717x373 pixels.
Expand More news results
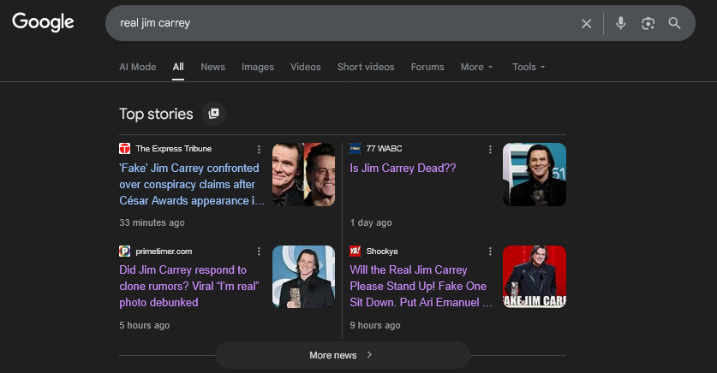[x=342, y=355]
